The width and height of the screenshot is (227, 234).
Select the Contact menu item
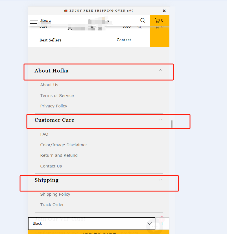coord(124,40)
